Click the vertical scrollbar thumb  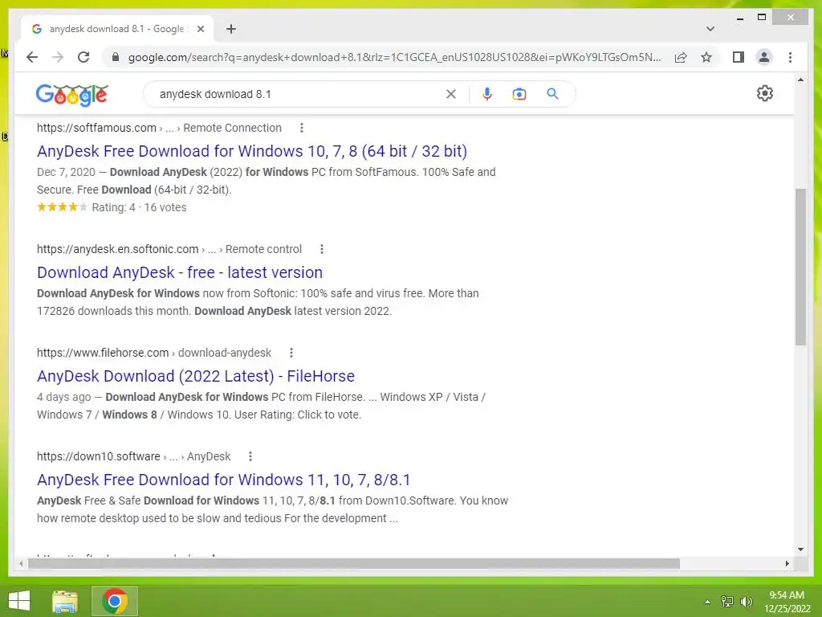(800, 267)
